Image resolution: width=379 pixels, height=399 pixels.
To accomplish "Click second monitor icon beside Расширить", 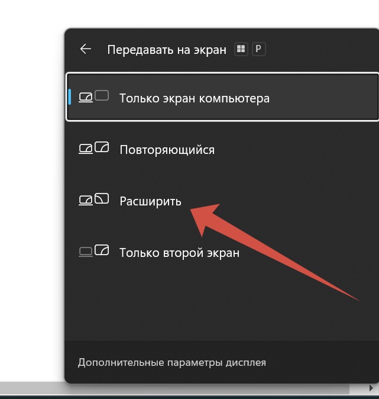I will [102, 198].
